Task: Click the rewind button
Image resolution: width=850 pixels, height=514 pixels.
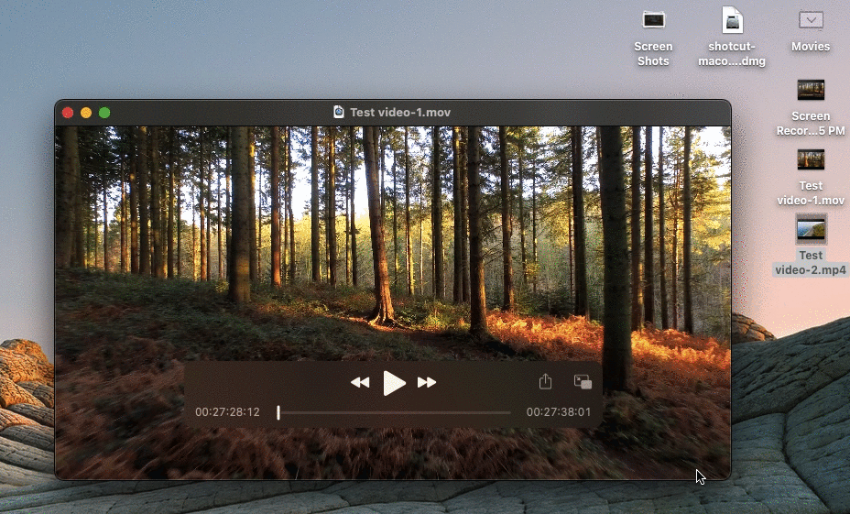Action: (x=360, y=383)
